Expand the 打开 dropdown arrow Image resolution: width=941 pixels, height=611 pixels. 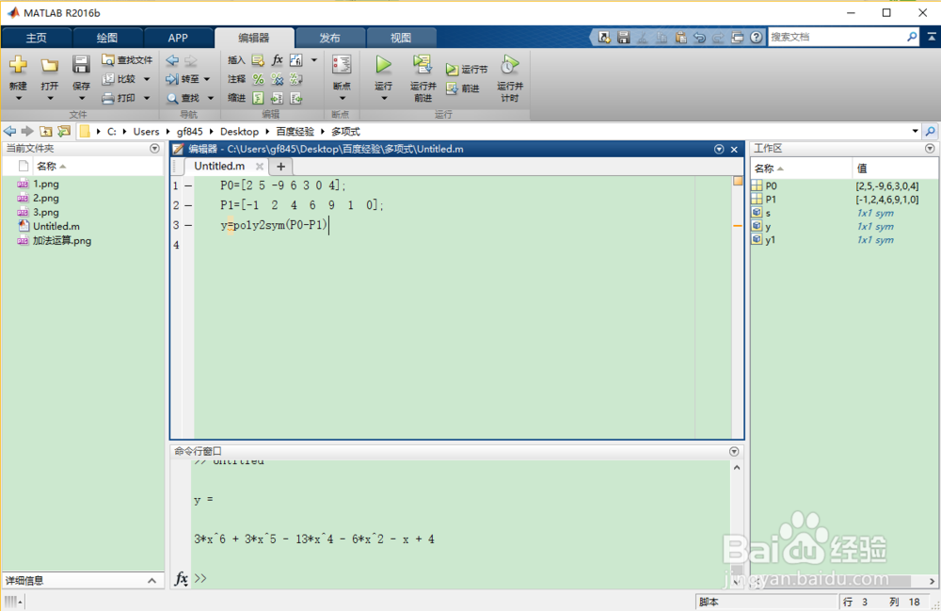[50, 99]
